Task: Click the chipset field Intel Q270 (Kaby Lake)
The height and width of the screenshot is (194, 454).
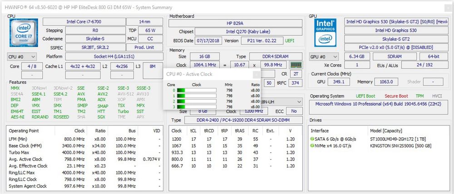Action: point(248,32)
